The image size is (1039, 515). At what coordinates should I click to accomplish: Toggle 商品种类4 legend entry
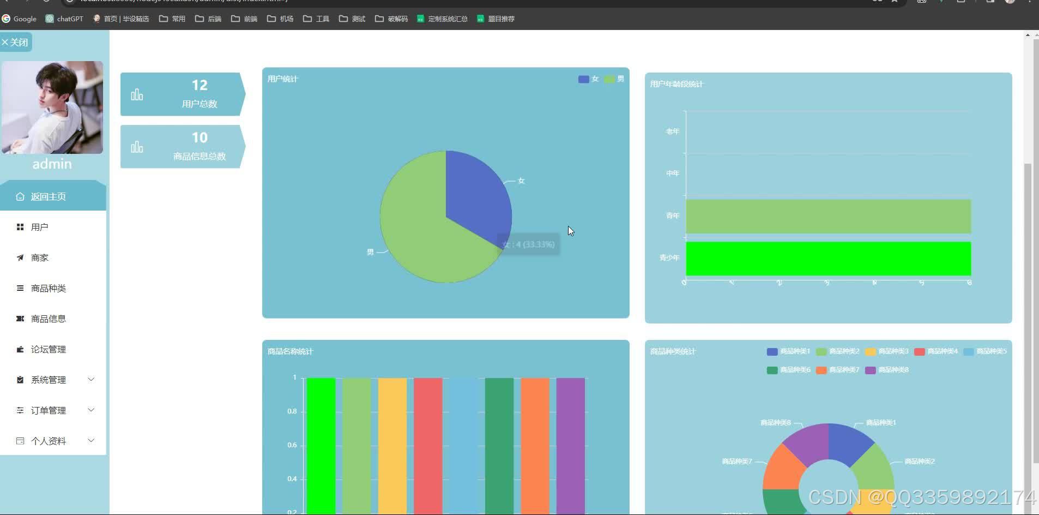coord(936,351)
